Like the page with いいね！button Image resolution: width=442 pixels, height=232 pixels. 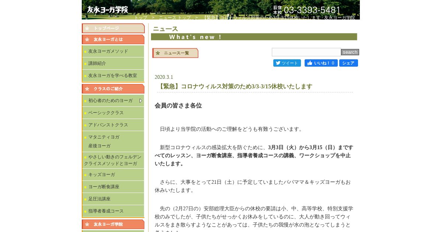321,63
